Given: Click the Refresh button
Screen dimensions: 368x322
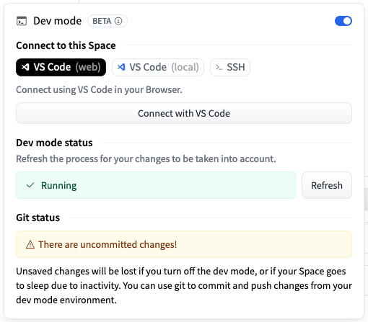Looking at the screenshot, I should click(x=327, y=185).
